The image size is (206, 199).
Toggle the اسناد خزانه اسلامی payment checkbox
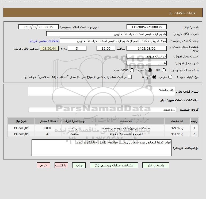click(130, 77)
